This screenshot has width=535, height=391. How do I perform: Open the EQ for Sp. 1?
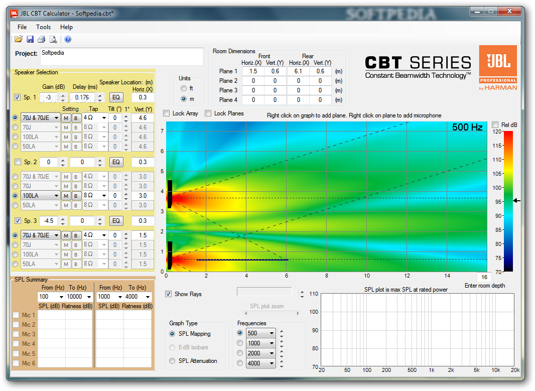click(x=116, y=97)
